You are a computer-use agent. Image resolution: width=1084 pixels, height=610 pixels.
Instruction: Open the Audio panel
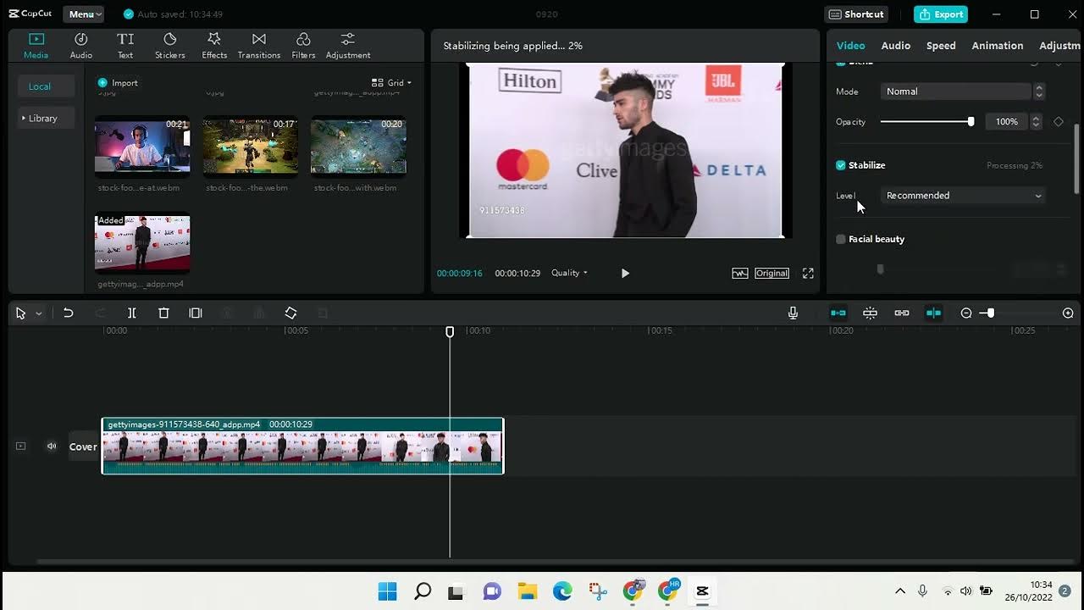(x=81, y=46)
